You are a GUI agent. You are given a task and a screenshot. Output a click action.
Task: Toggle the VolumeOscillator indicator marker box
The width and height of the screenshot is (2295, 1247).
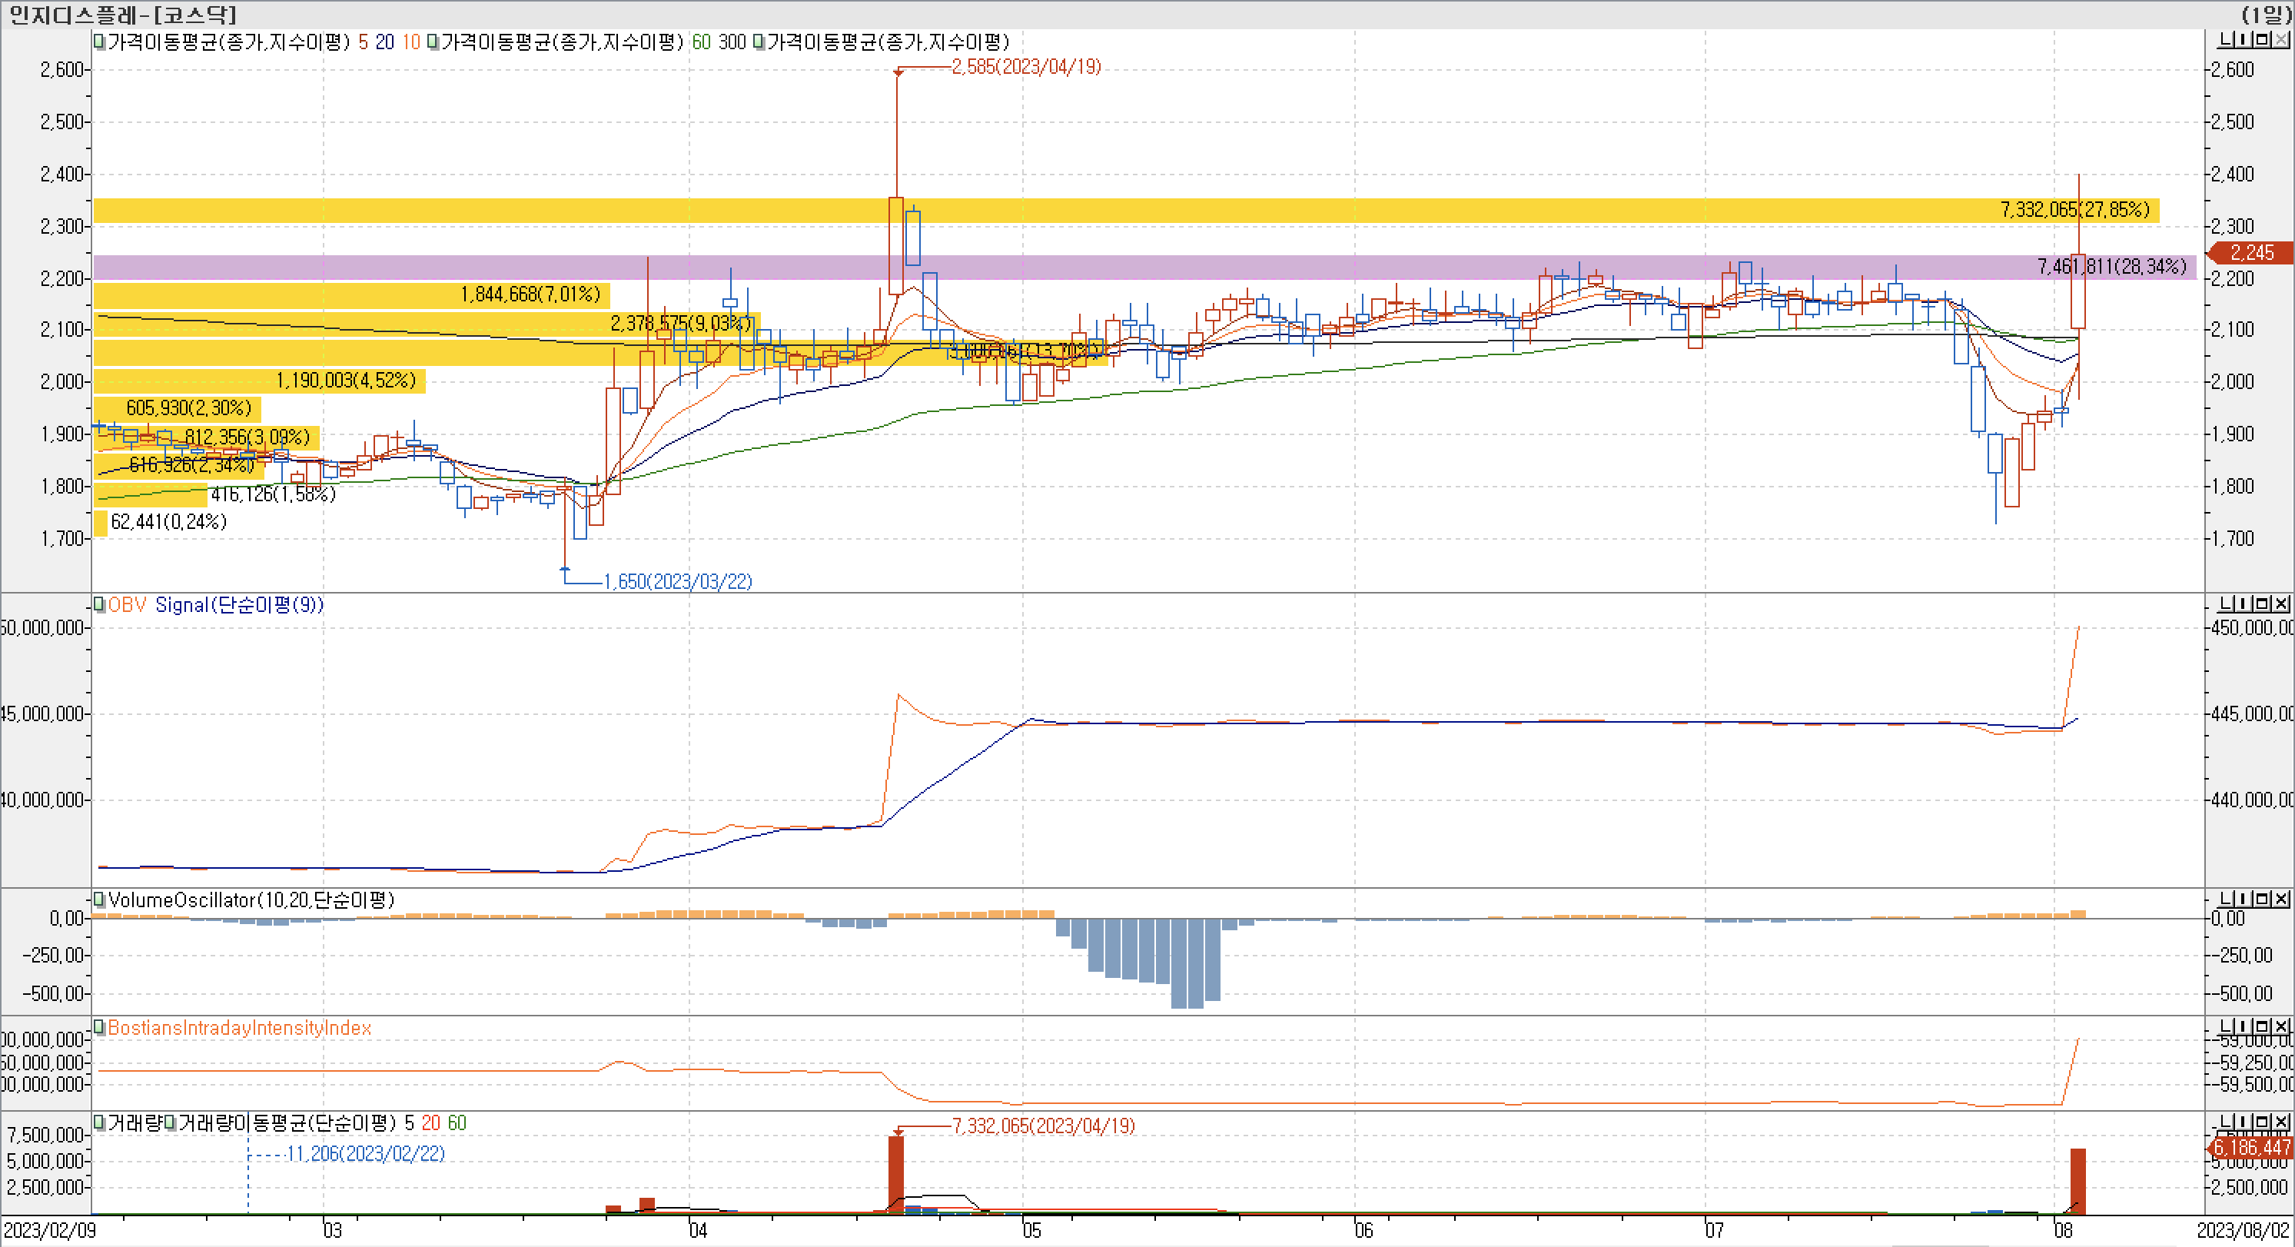click(x=99, y=900)
